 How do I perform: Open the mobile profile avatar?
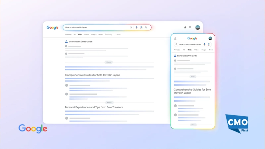point(210,38)
